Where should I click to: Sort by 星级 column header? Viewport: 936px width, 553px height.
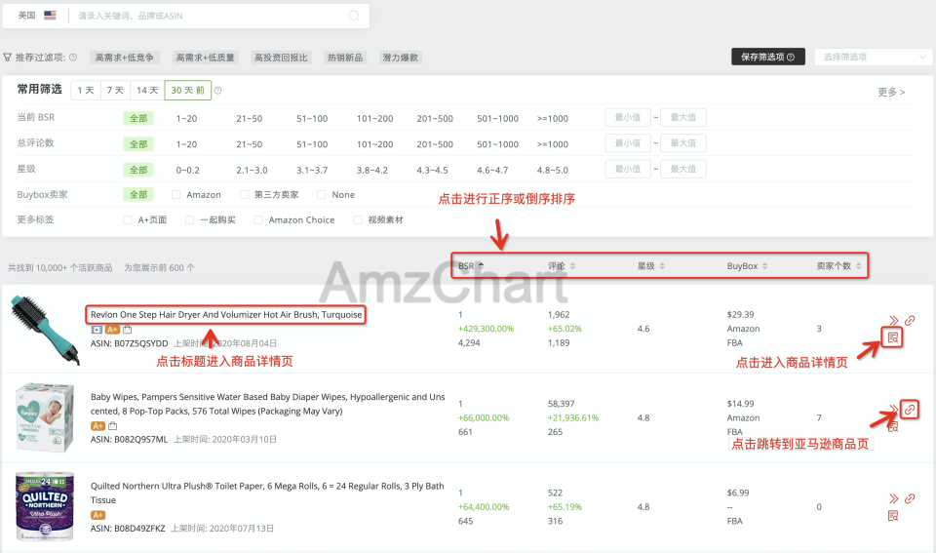(651, 265)
